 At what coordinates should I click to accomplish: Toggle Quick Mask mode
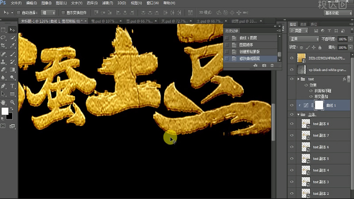(3, 126)
